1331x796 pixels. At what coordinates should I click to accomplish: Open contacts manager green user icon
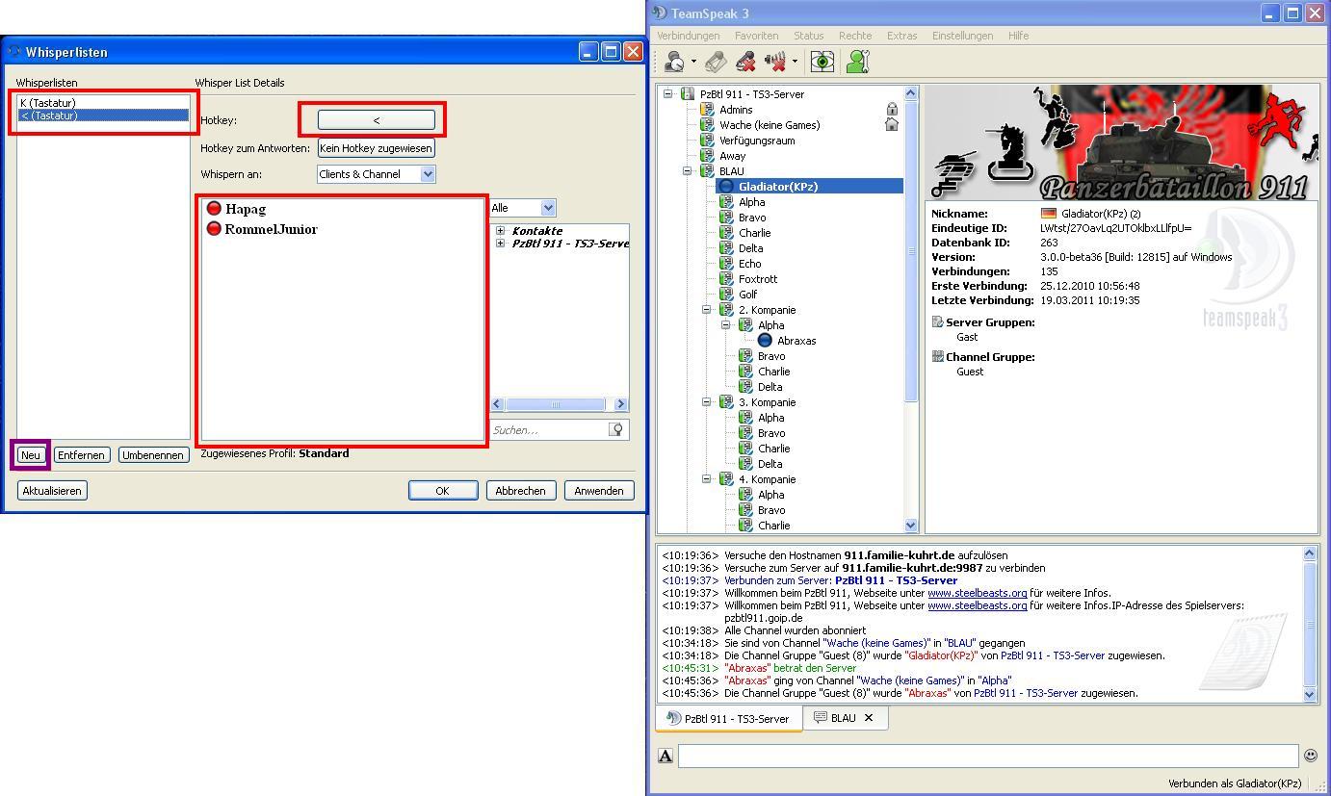pyautogui.click(x=857, y=63)
